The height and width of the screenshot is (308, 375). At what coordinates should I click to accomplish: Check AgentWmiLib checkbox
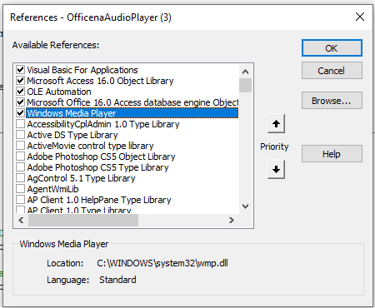coord(20,189)
